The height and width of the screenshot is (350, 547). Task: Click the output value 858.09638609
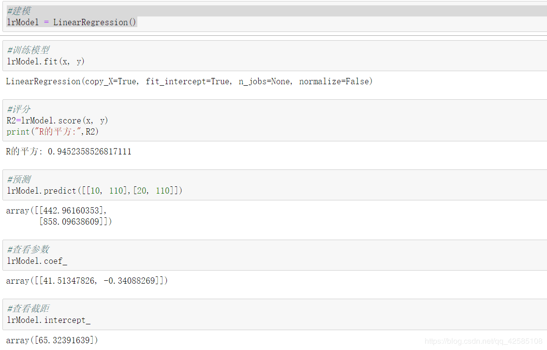click(x=72, y=222)
